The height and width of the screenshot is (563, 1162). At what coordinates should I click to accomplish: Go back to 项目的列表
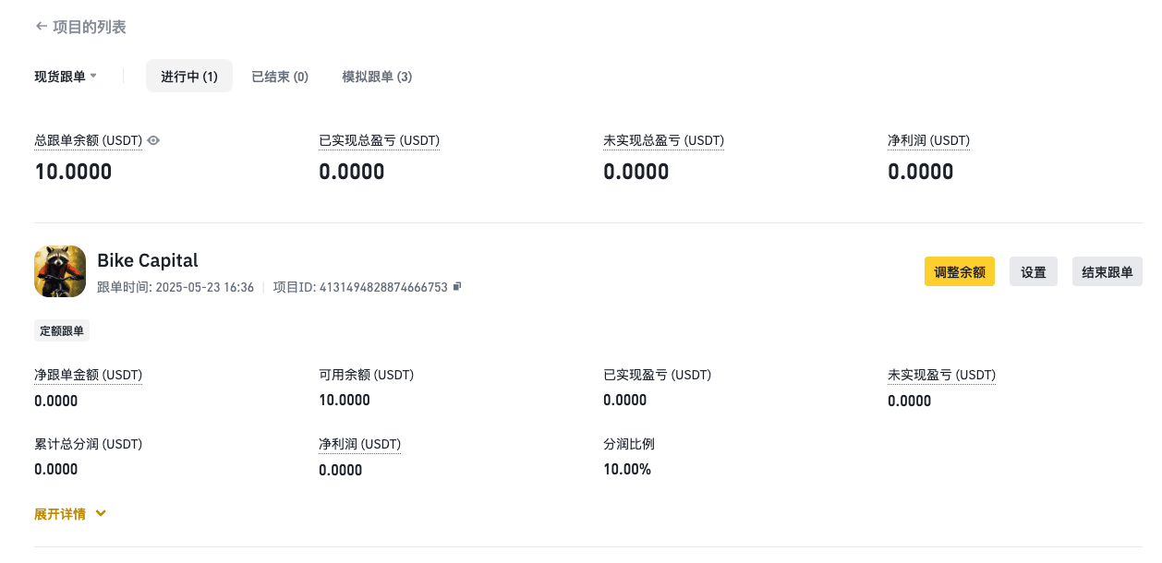click(90, 27)
